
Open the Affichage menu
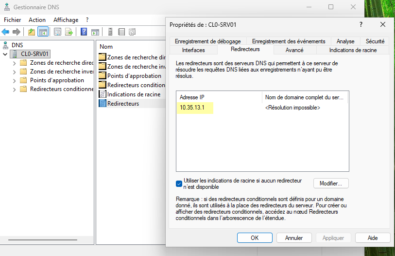(x=66, y=20)
